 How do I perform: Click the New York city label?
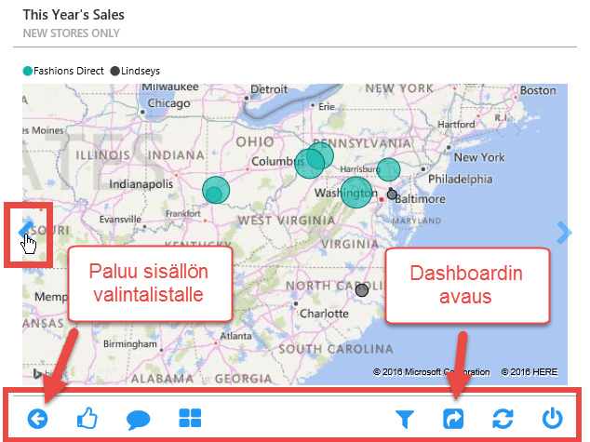[x=479, y=157]
